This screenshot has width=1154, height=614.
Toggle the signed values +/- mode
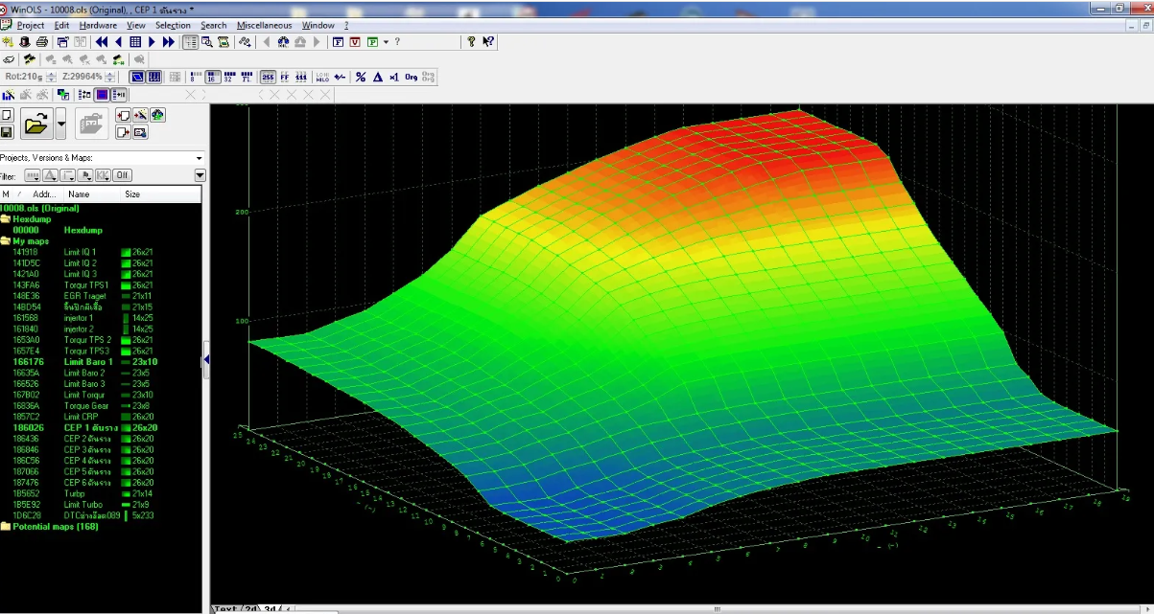pos(340,77)
